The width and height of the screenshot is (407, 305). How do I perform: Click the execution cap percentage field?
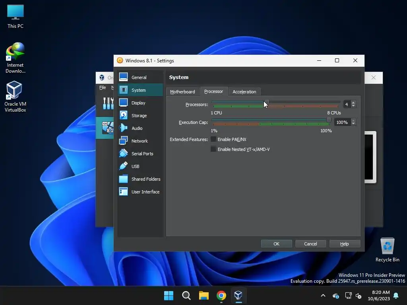point(342,122)
